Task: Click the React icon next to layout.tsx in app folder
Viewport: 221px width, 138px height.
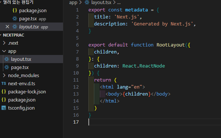Action: point(7,59)
